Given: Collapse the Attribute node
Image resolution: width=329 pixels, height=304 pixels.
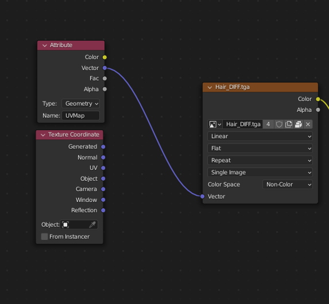Looking at the screenshot, I should tap(44, 45).
